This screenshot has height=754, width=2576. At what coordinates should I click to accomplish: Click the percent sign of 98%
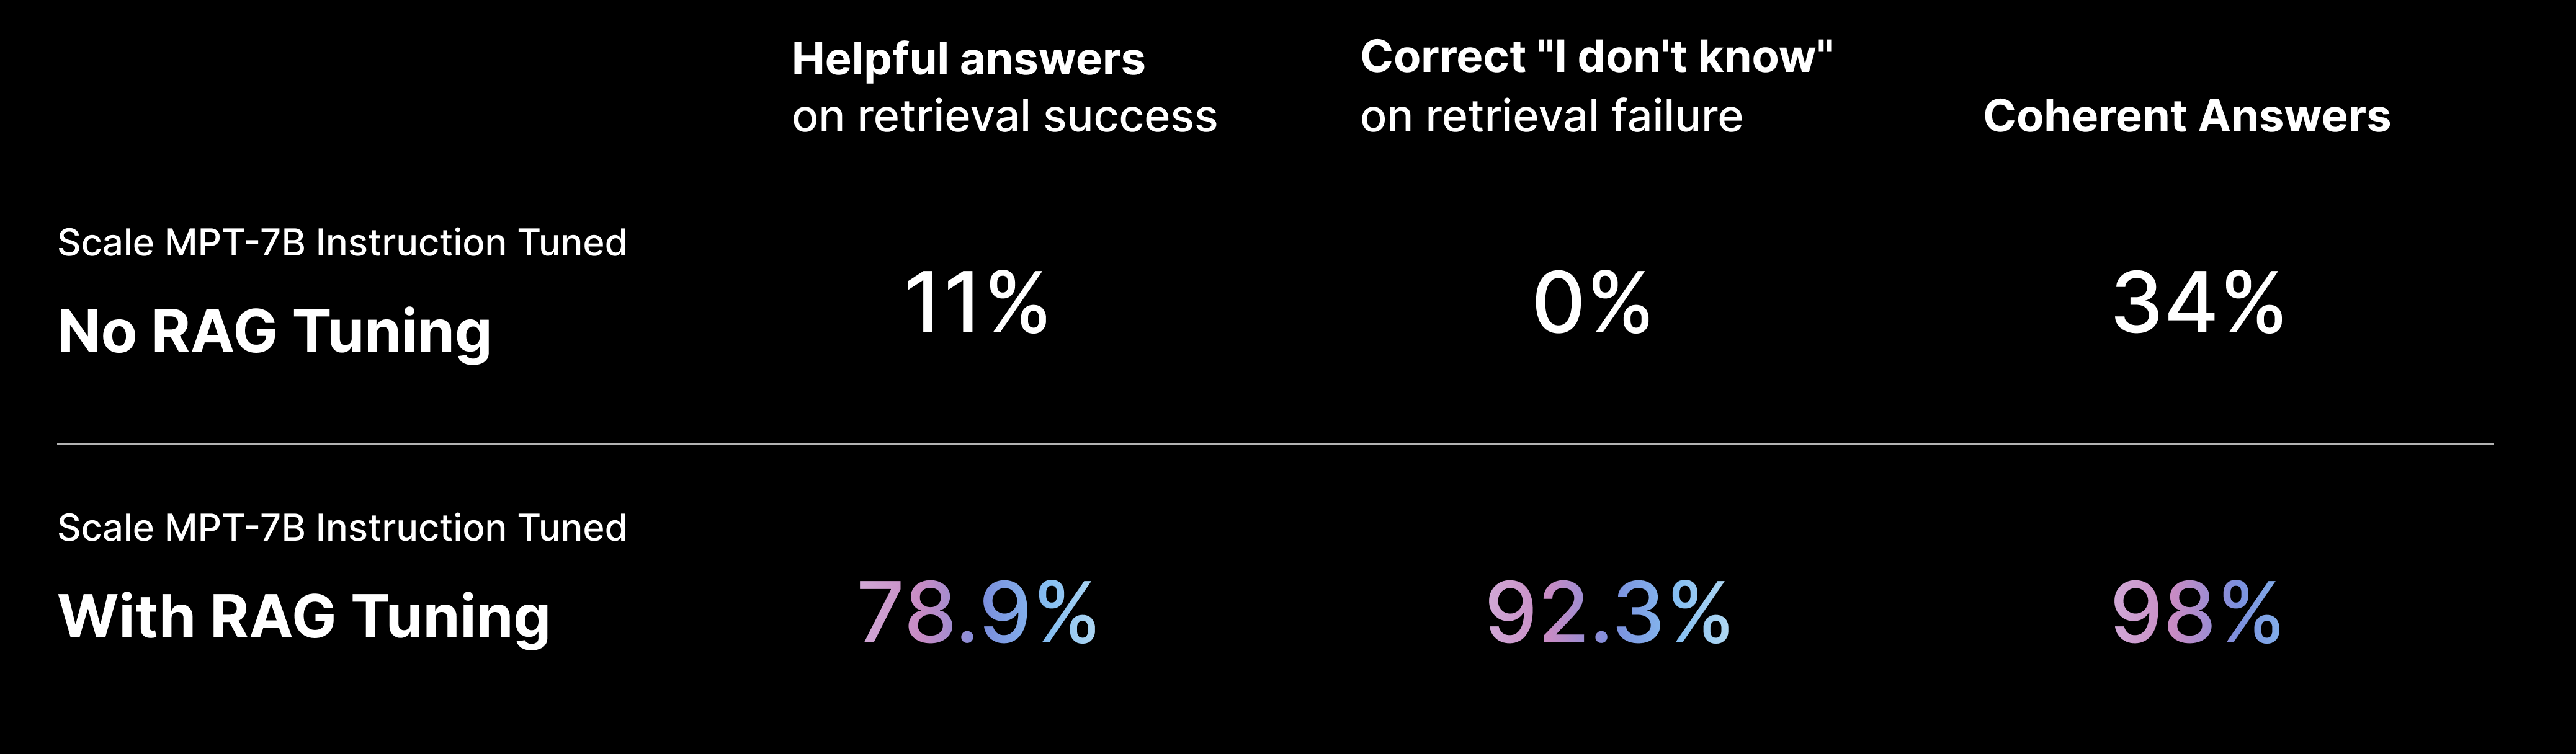tap(2251, 612)
